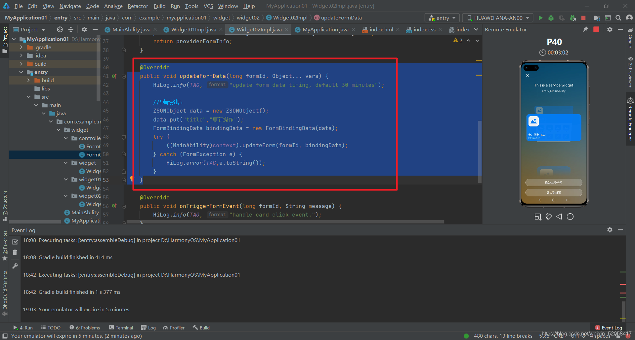Expand the .gradle folder
The image size is (635, 340).
coord(21,47)
